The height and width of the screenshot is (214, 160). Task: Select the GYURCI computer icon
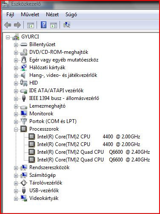click(x=16, y=37)
